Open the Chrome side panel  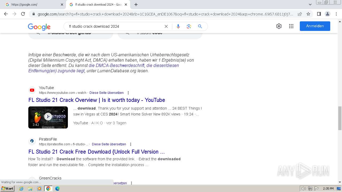pyautogui.click(x=319, y=14)
